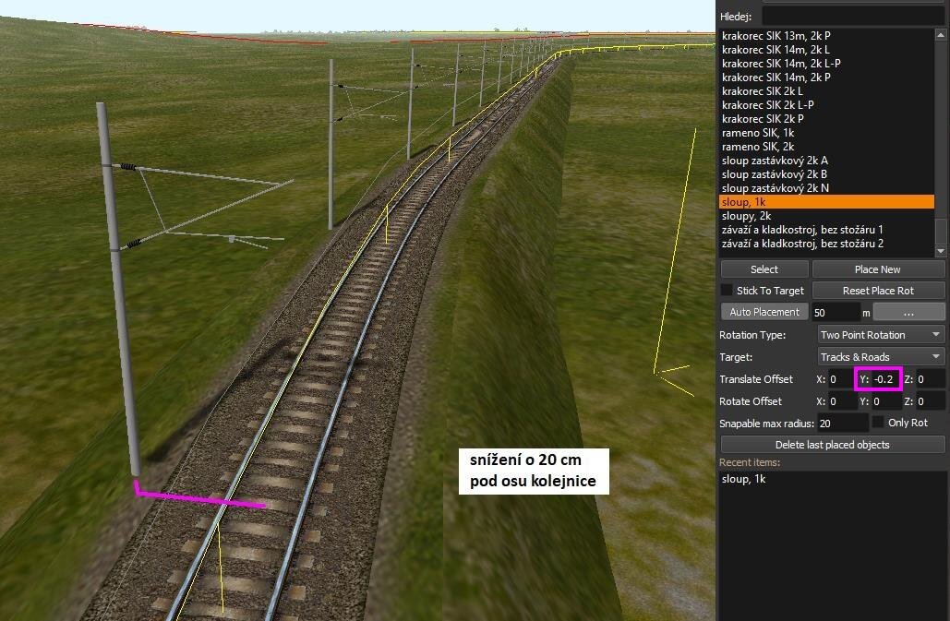The image size is (950, 621).
Task: Click Delete last placed objects
Action: 832,445
